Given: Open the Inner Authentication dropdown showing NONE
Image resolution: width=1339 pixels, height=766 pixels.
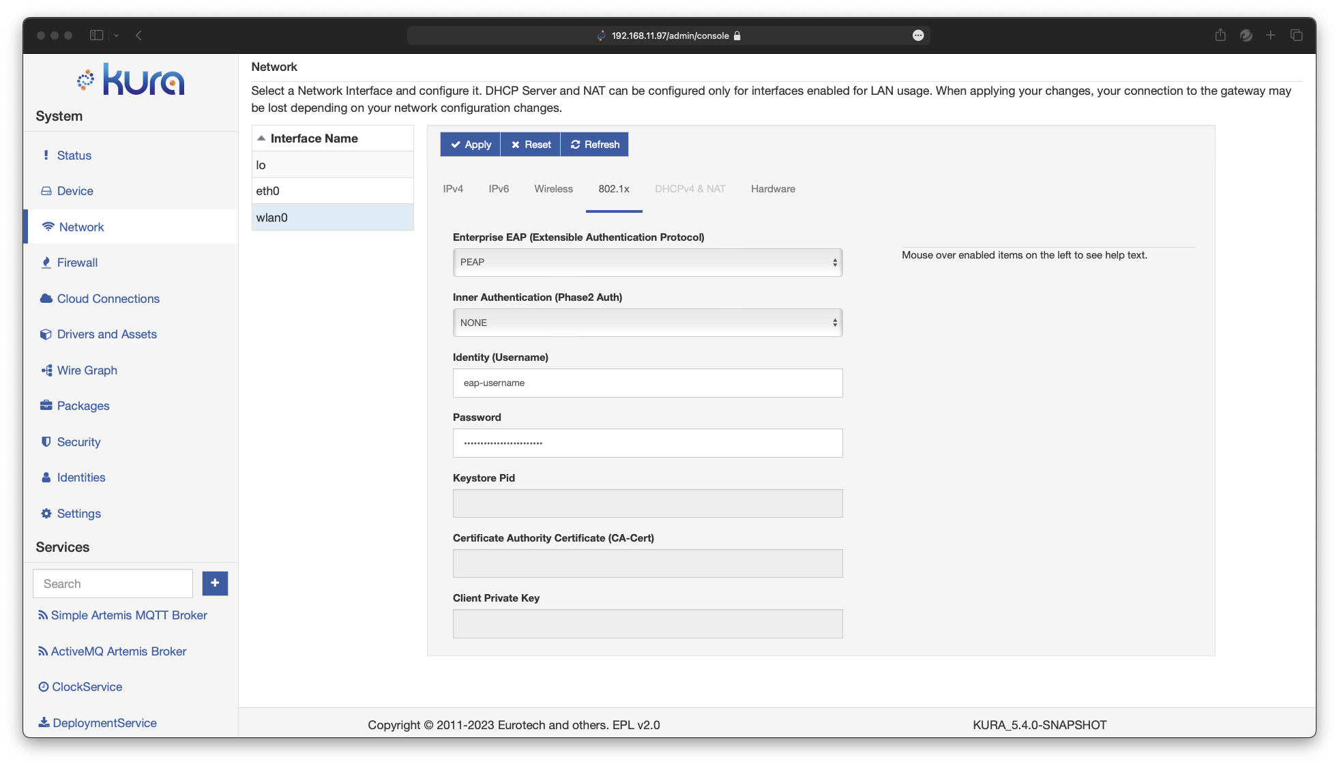Looking at the screenshot, I should [647, 323].
